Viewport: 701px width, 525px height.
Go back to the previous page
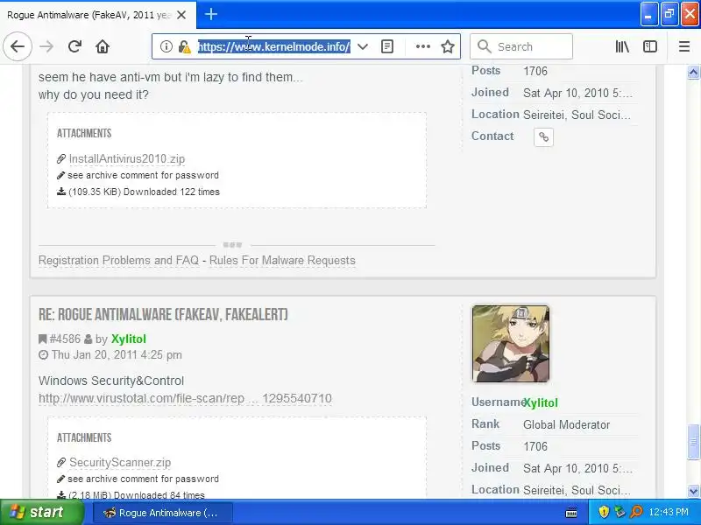tap(18, 46)
